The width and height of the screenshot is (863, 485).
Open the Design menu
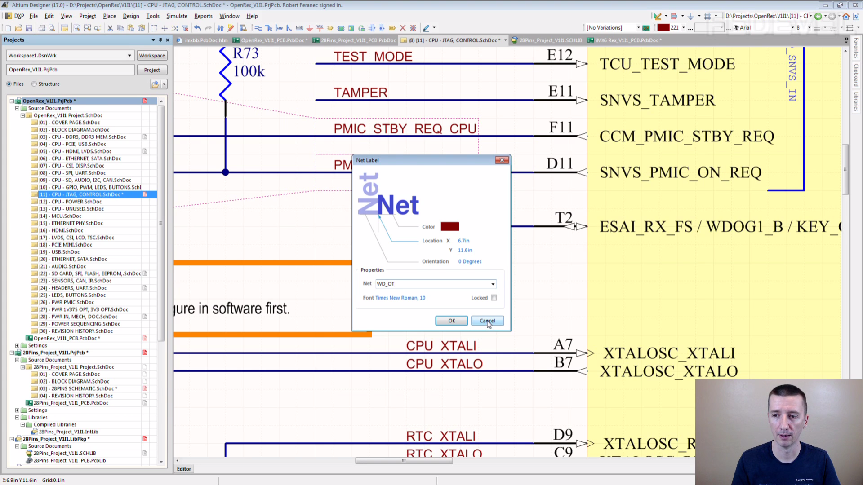(x=131, y=16)
